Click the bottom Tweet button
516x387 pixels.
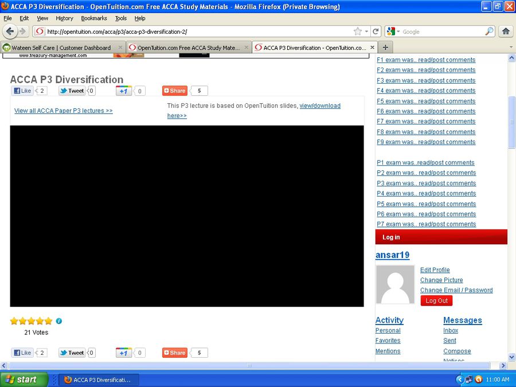click(x=72, y=353)
